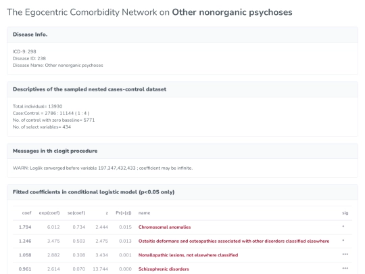Open Nonallopathic lesions, not elsewhere classified link
Viewport: 365px width, 274px height.
tap(188, 255)
